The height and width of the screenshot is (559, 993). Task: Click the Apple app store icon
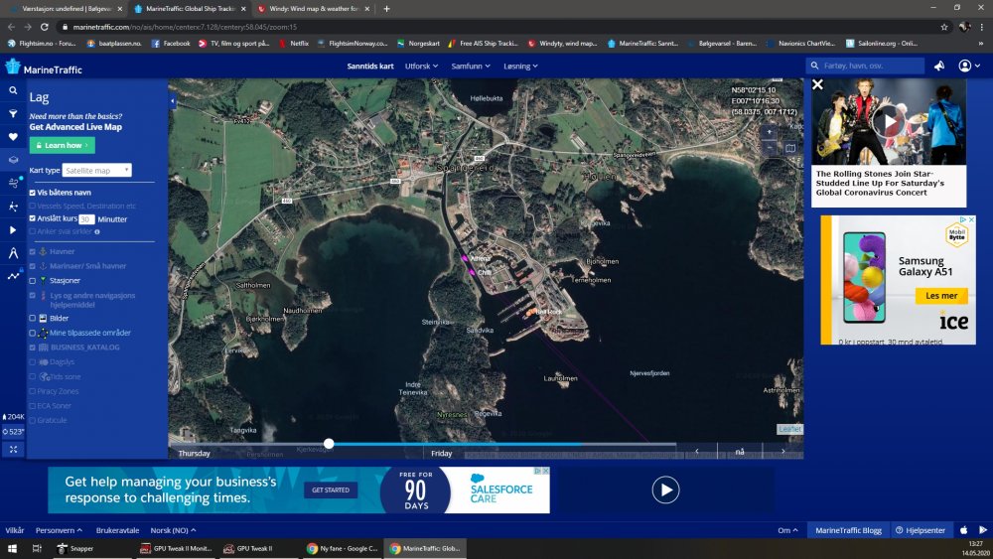tap(964, 530)
